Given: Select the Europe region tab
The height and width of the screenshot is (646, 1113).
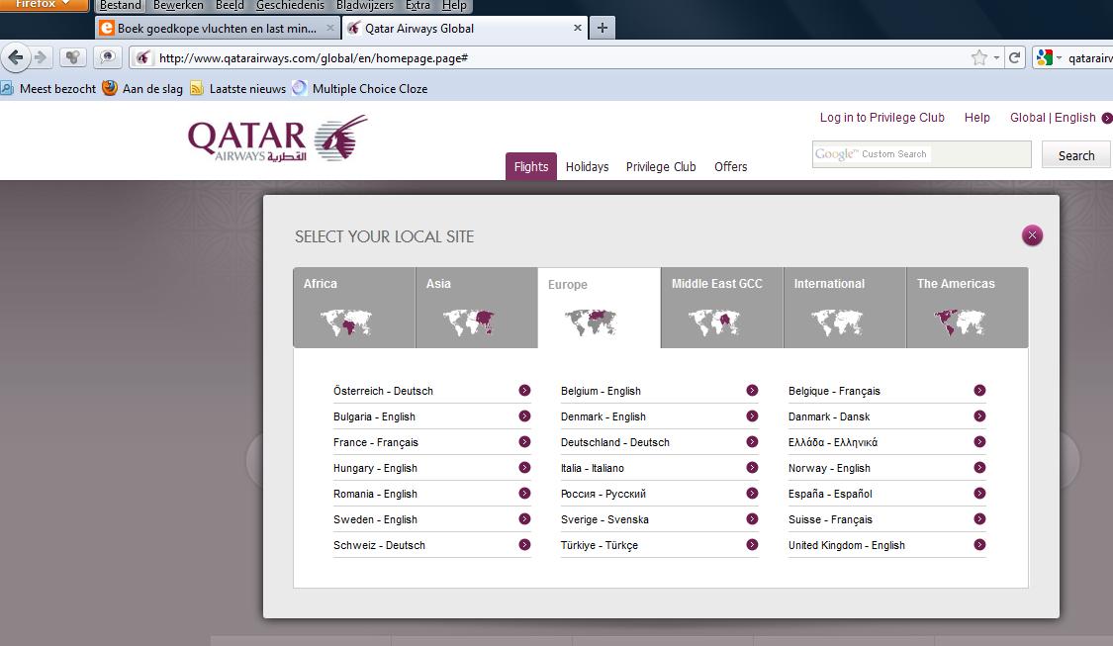Looking at the screenshot, I should coord(600,308).
